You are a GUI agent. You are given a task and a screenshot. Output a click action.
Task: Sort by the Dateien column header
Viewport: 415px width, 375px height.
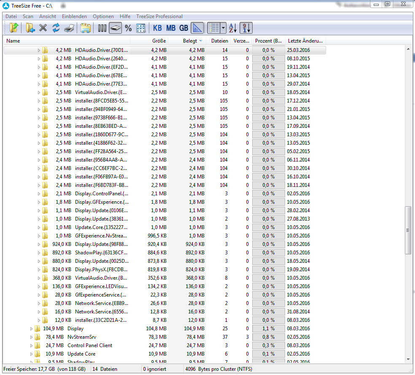218,41
